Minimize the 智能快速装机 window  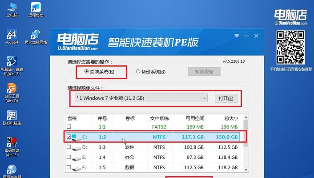coord(246,36)
